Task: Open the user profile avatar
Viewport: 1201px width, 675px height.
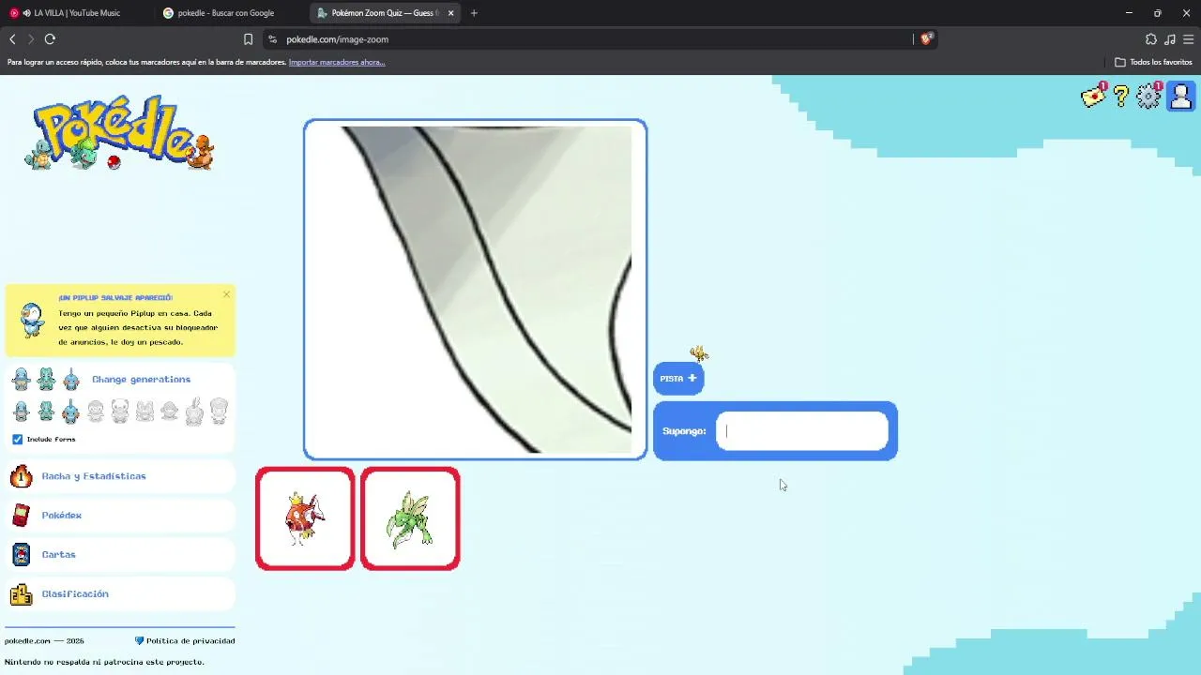Action: pyautogui.click(x=1180, y=97)
